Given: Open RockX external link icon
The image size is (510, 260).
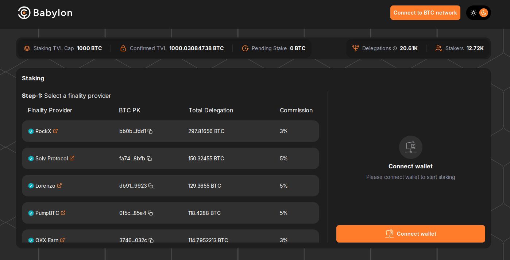Looking at the screenshot, I should pos(55,131).
